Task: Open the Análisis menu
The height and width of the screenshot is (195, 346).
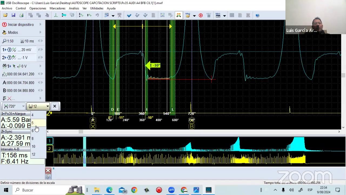Action: coord(74,8)
